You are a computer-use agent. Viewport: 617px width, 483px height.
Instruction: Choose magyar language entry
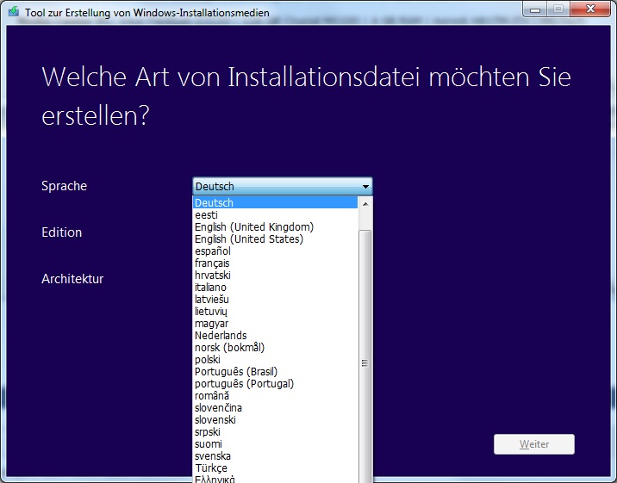[276, 324]
